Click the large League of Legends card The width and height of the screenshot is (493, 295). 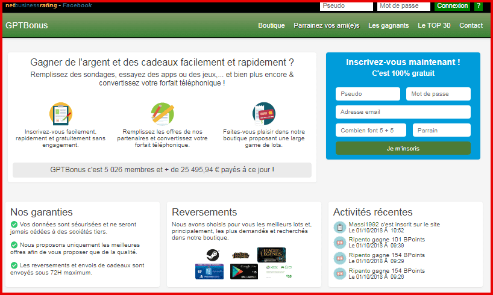pos(271,255)
